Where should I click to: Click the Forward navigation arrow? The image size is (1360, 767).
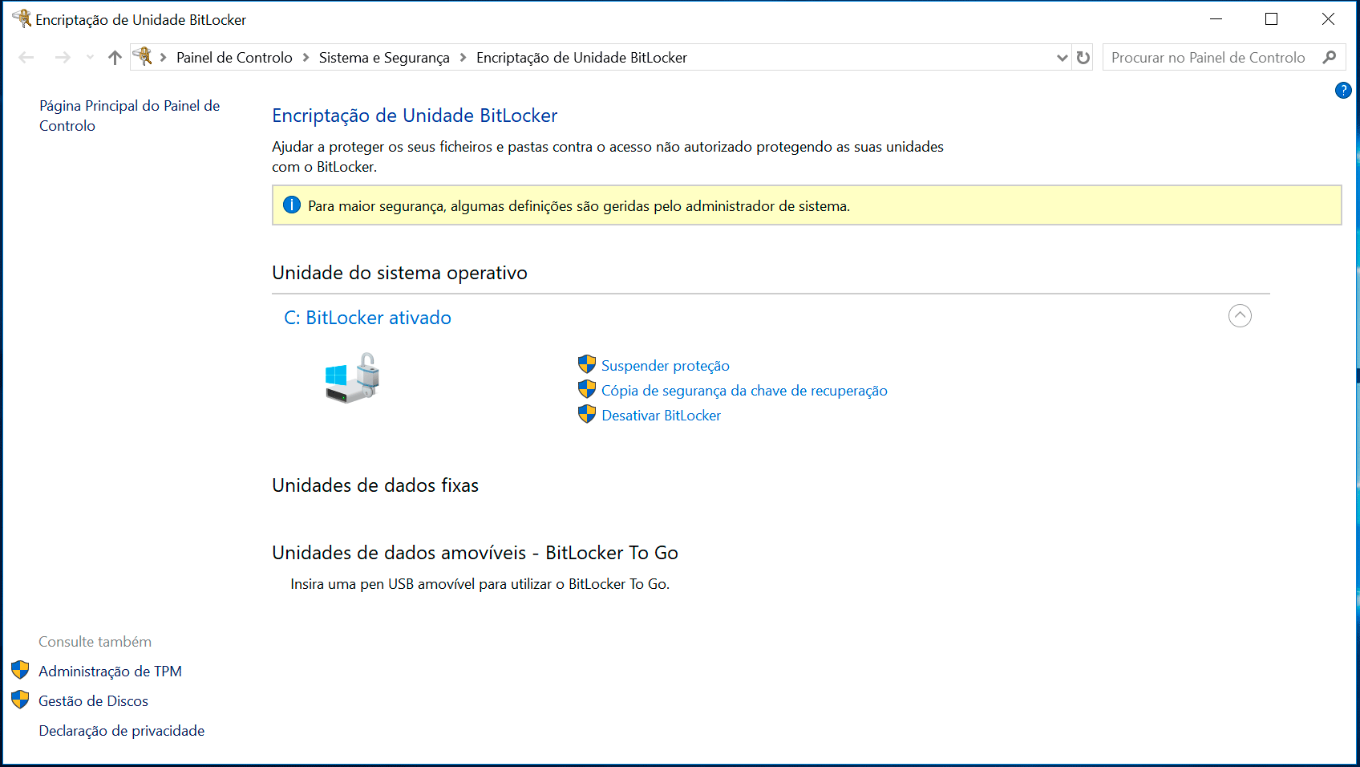tap(63, 58)
